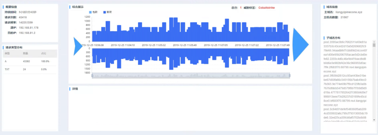378x135 pixels.
Task: Click right handle of chart zoom slider
Action: [289, 76]
